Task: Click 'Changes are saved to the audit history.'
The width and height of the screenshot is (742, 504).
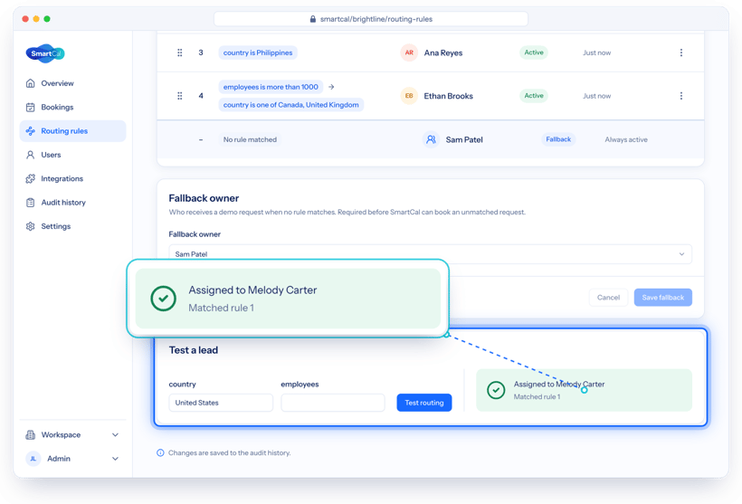Action: (x=230, y=453)
